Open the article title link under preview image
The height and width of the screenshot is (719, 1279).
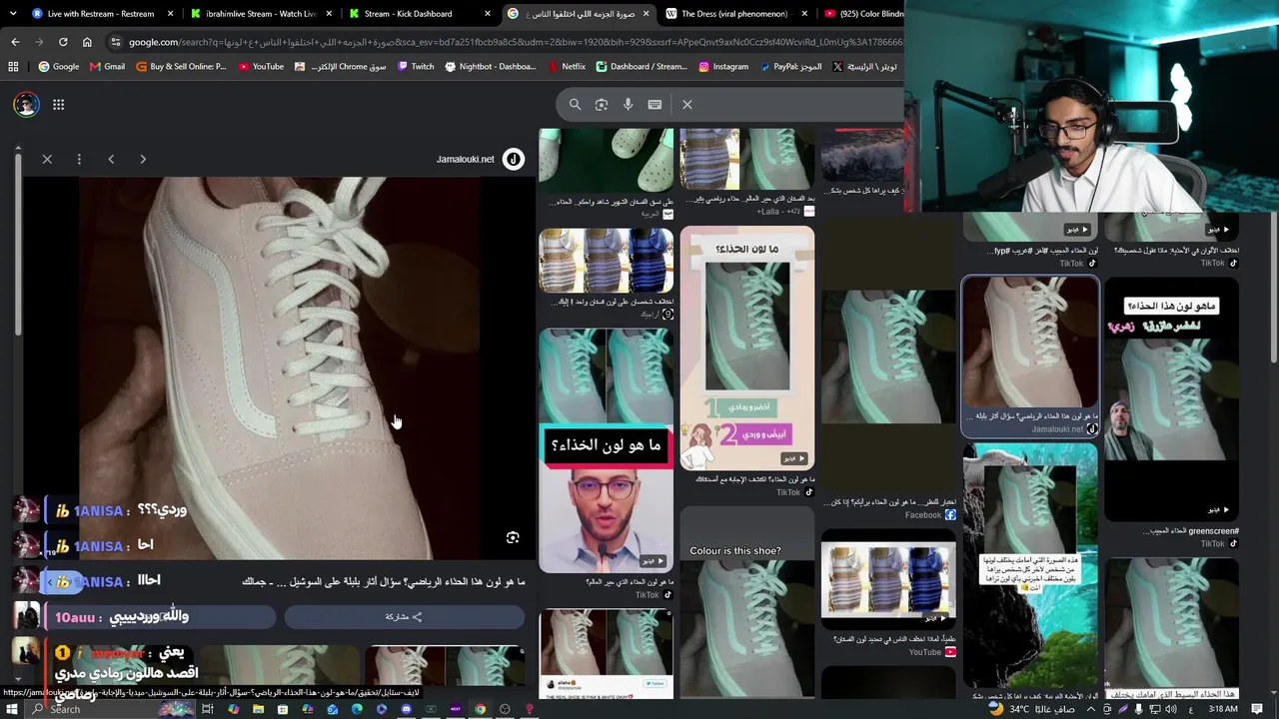(384, 581)
